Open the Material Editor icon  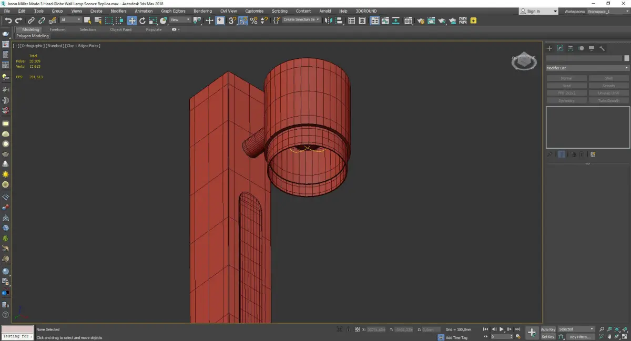pyautogui.click(x=408, y=20)
